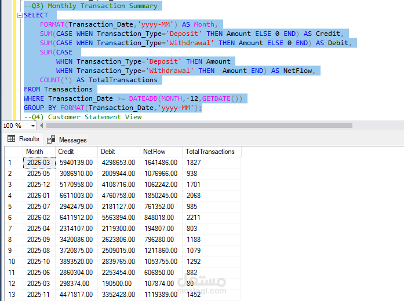The height and width of the screenshot is (301, 404).
Task: Click the Debit cell 3352428.00
Action: (119, 294)
